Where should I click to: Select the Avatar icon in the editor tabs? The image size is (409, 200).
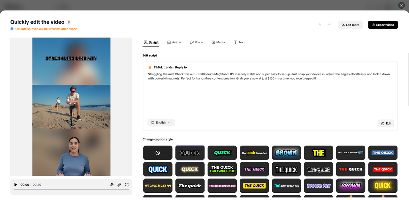coord(168,42)
